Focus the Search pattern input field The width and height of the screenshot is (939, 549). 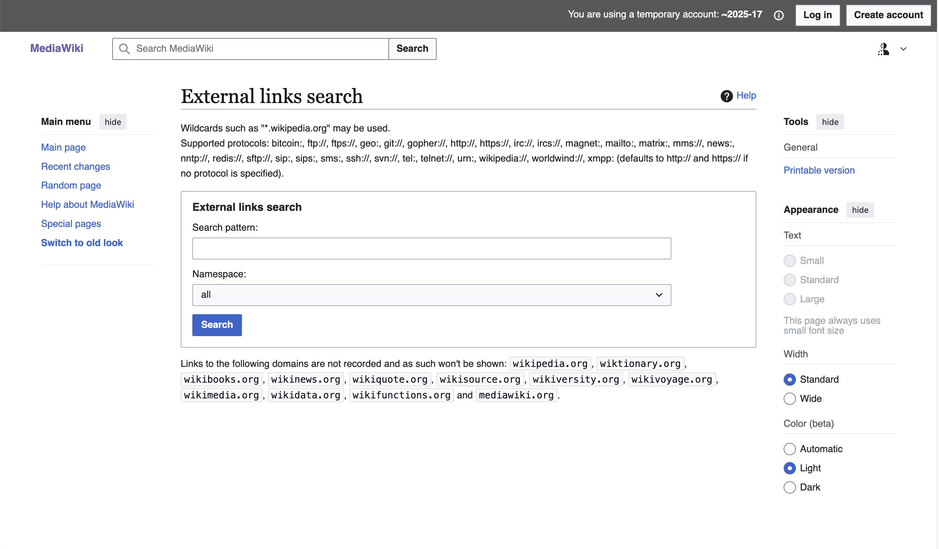[x=432, y=248]
